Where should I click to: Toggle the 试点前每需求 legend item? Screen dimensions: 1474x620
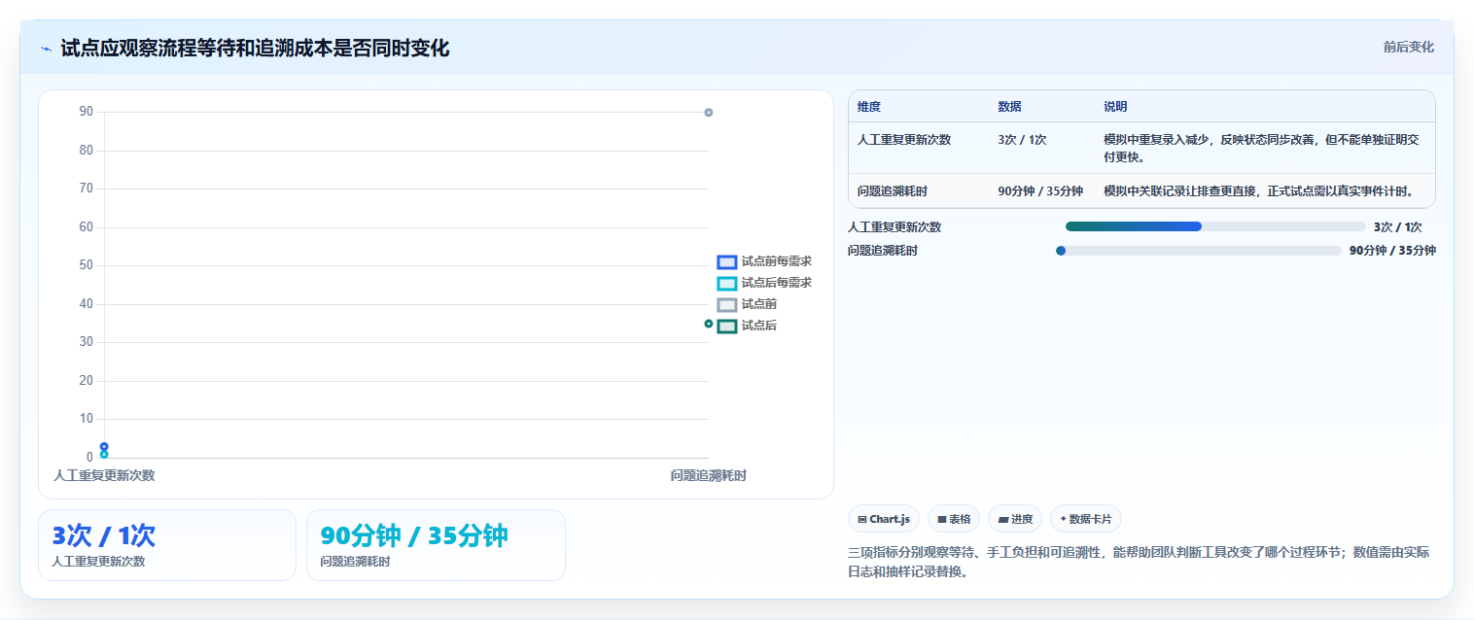[x=764, y=261]
